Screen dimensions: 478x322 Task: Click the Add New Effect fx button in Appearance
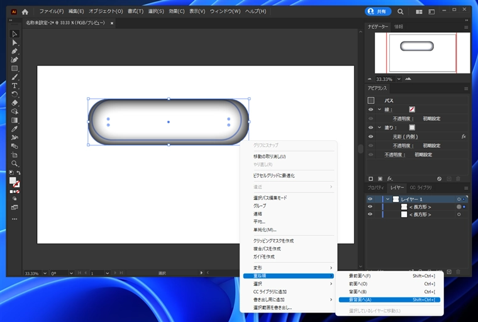coord(389,179)
